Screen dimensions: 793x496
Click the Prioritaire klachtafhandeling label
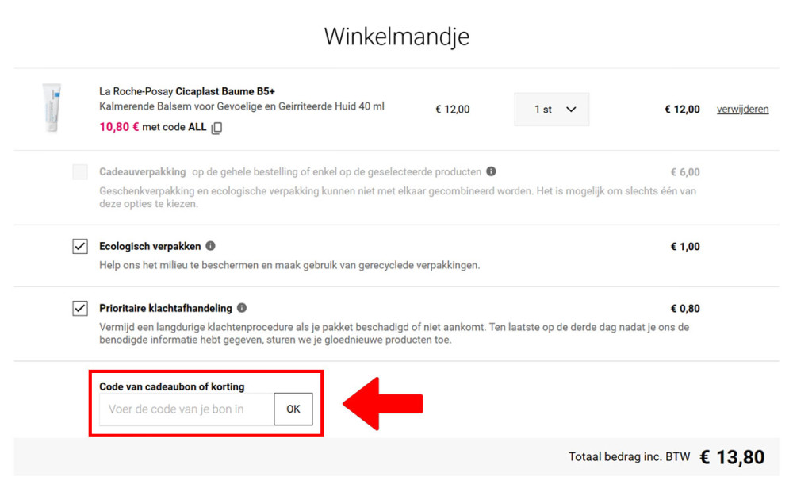click(166, 308)
